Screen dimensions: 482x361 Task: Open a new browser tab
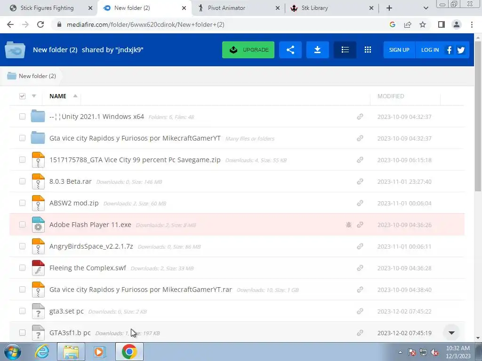click(389, 8)
